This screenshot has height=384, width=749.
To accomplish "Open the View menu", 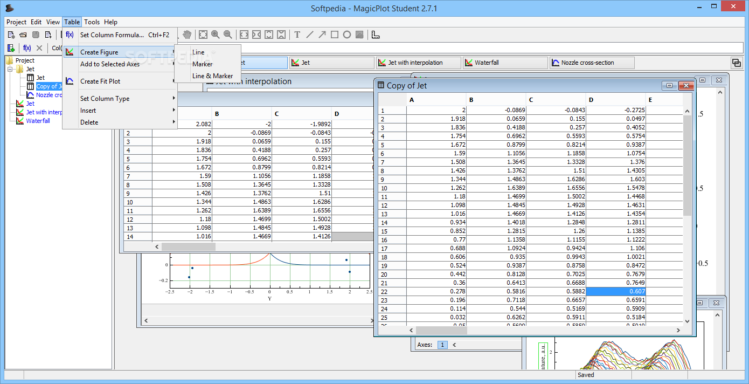I will (53, 22).
